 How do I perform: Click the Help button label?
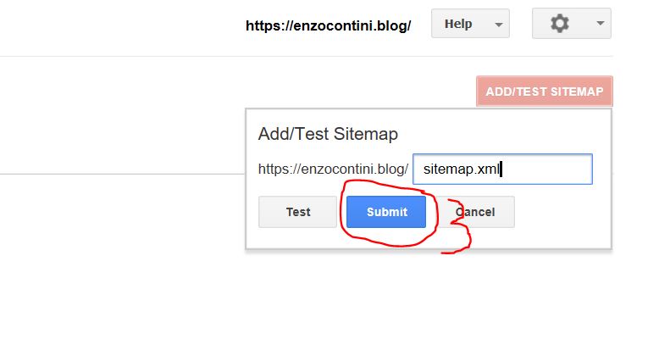[x=458, y=24]
